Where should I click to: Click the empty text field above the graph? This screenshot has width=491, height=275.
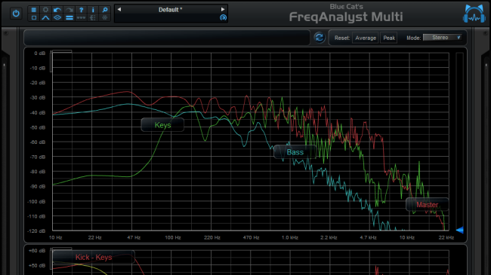167,38
